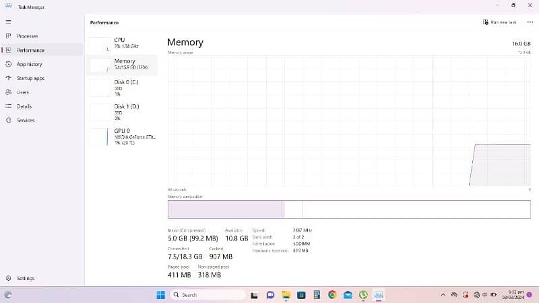Toggle the hamburger navigation menu

pos(8,22)
